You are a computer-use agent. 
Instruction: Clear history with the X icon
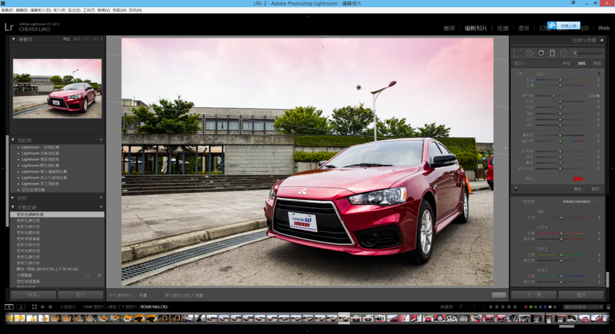pyautogui.click(x=101, y=206)
